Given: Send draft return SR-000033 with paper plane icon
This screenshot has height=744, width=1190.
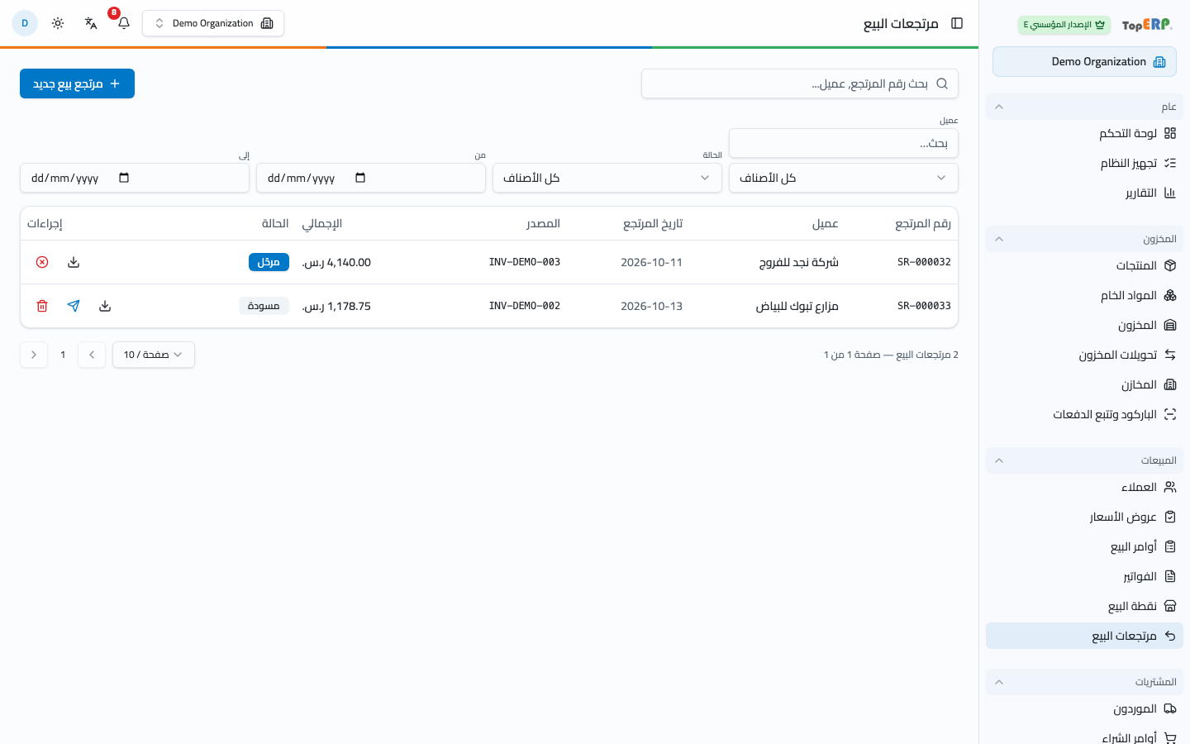Looking at the screenshot, I should (x=74, y=306).
